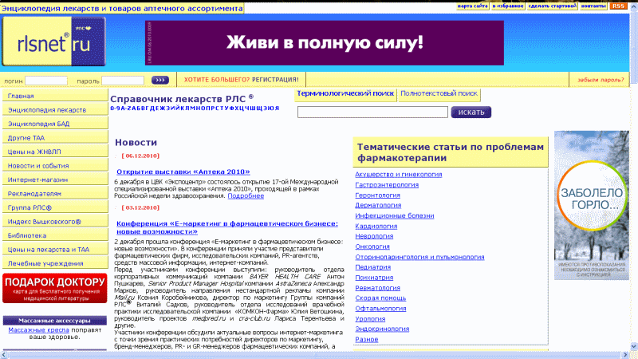Open the RSS feed button

[619, 6]
